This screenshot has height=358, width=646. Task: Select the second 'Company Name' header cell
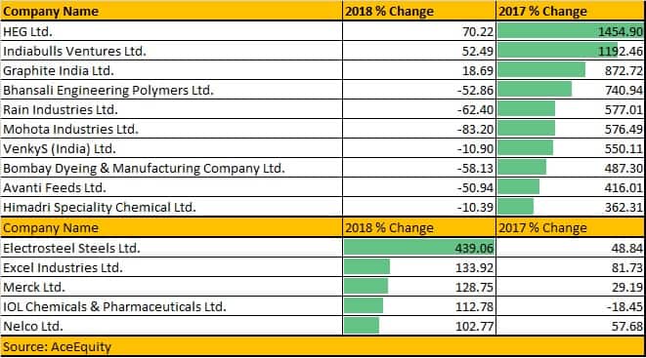coord(171,227)
